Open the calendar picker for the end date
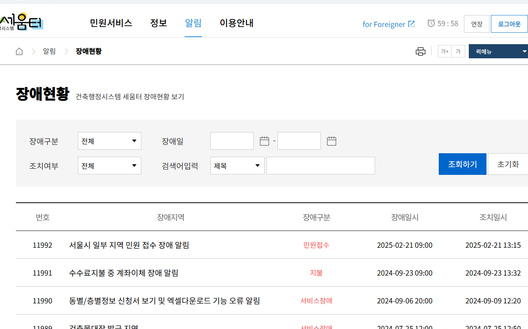528x329 pixels. 332,140
